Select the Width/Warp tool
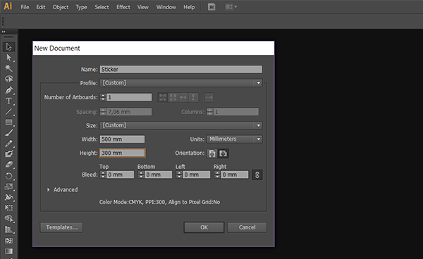This screenshot has width=423, height=259. (8, 197)
